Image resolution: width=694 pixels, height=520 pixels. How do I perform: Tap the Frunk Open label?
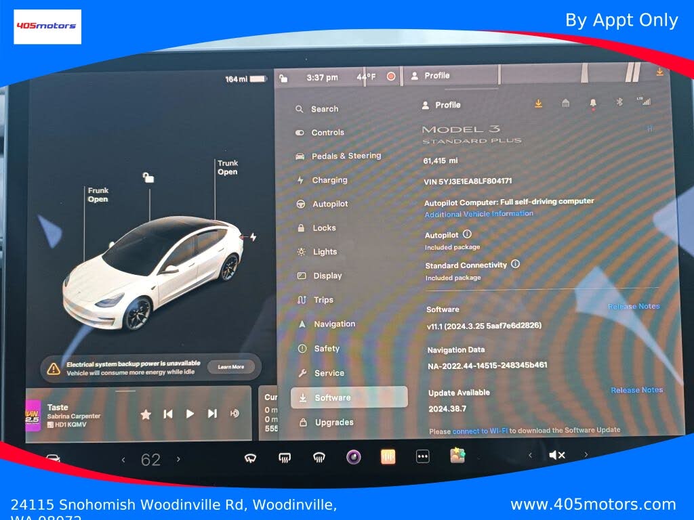click(x=98, y=194)
